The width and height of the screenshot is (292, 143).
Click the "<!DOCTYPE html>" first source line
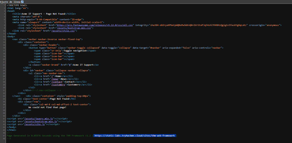tap(17, 5)
